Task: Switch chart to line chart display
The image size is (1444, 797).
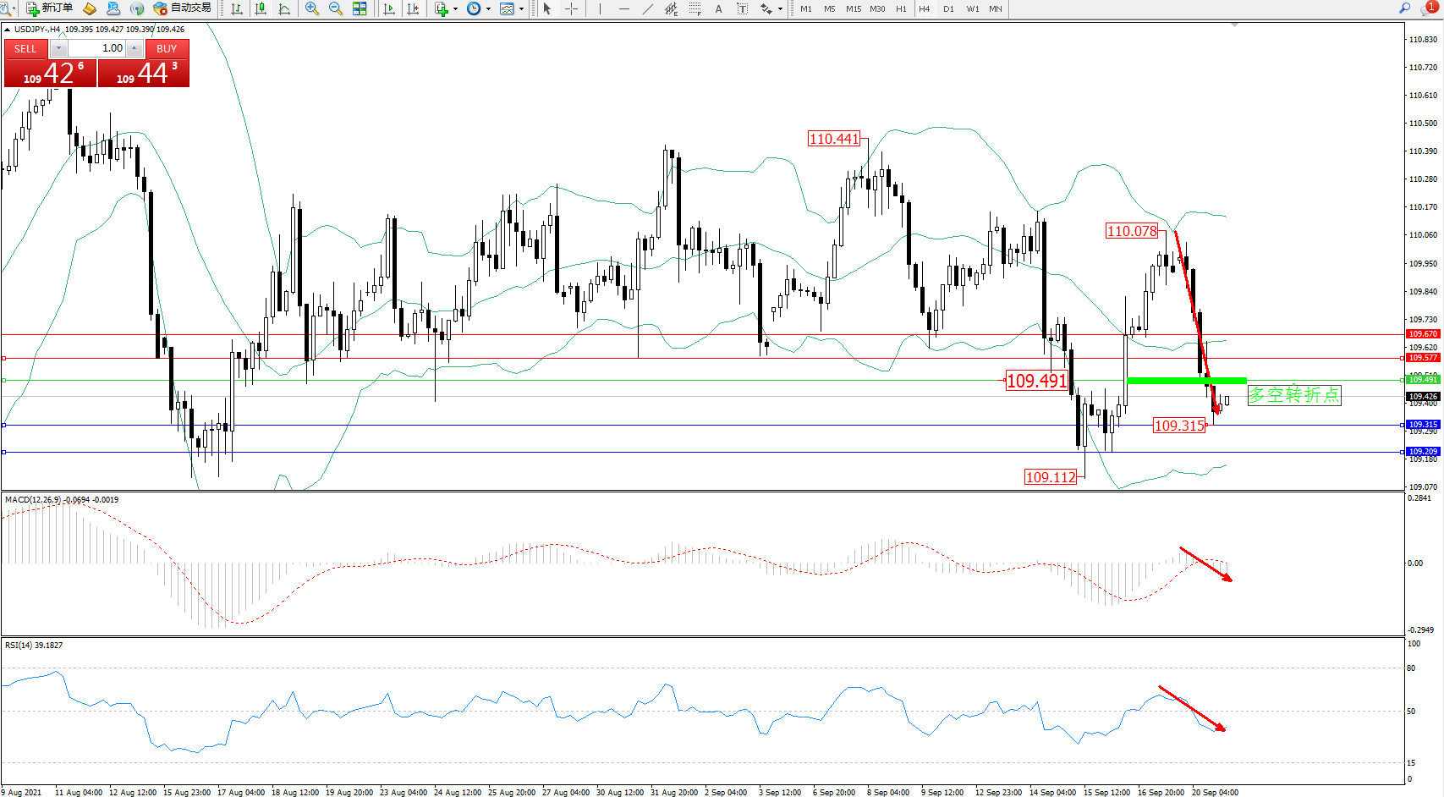Action: [284, 8]
